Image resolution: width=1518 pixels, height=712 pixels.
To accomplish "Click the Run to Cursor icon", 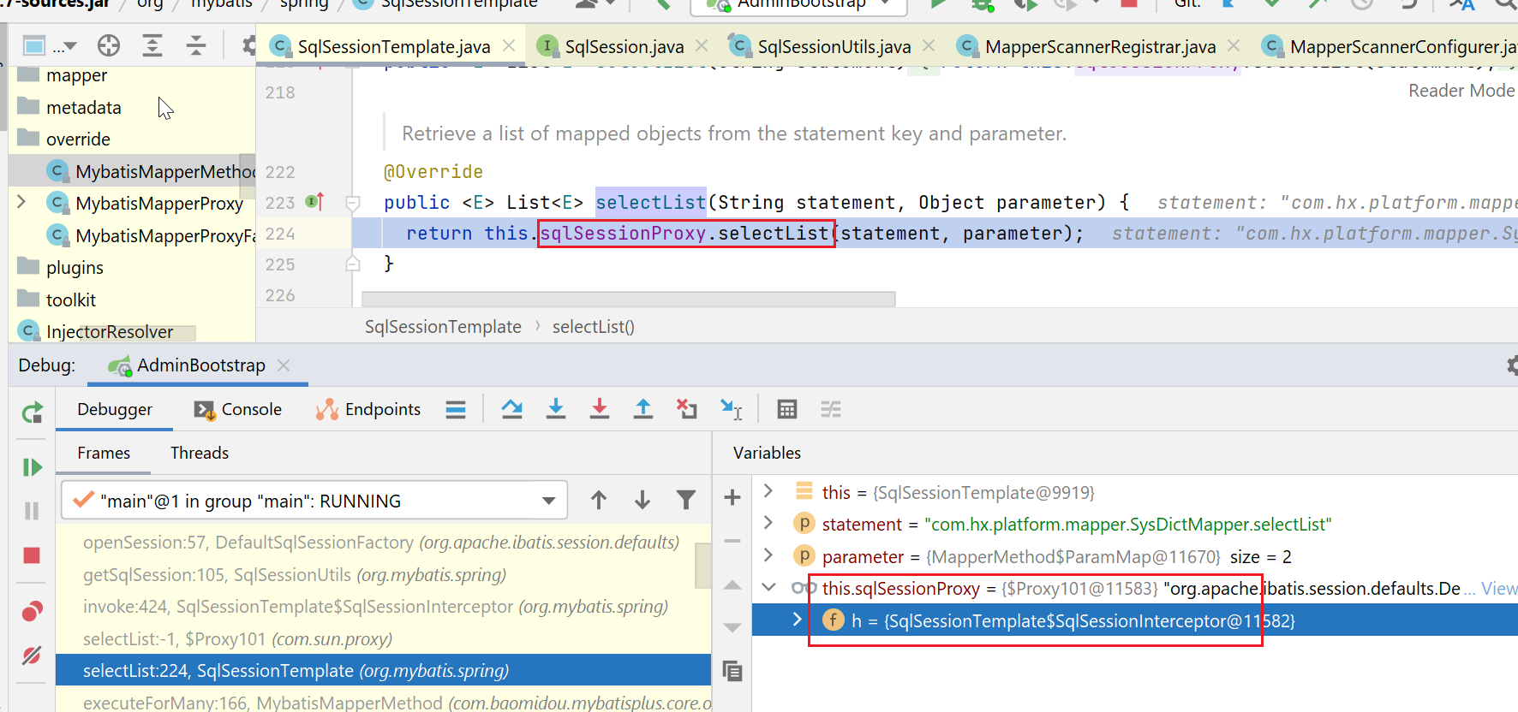I will coord(732,410).
